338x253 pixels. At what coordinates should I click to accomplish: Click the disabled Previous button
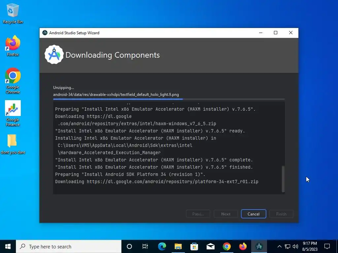click(x=198, y=214)
